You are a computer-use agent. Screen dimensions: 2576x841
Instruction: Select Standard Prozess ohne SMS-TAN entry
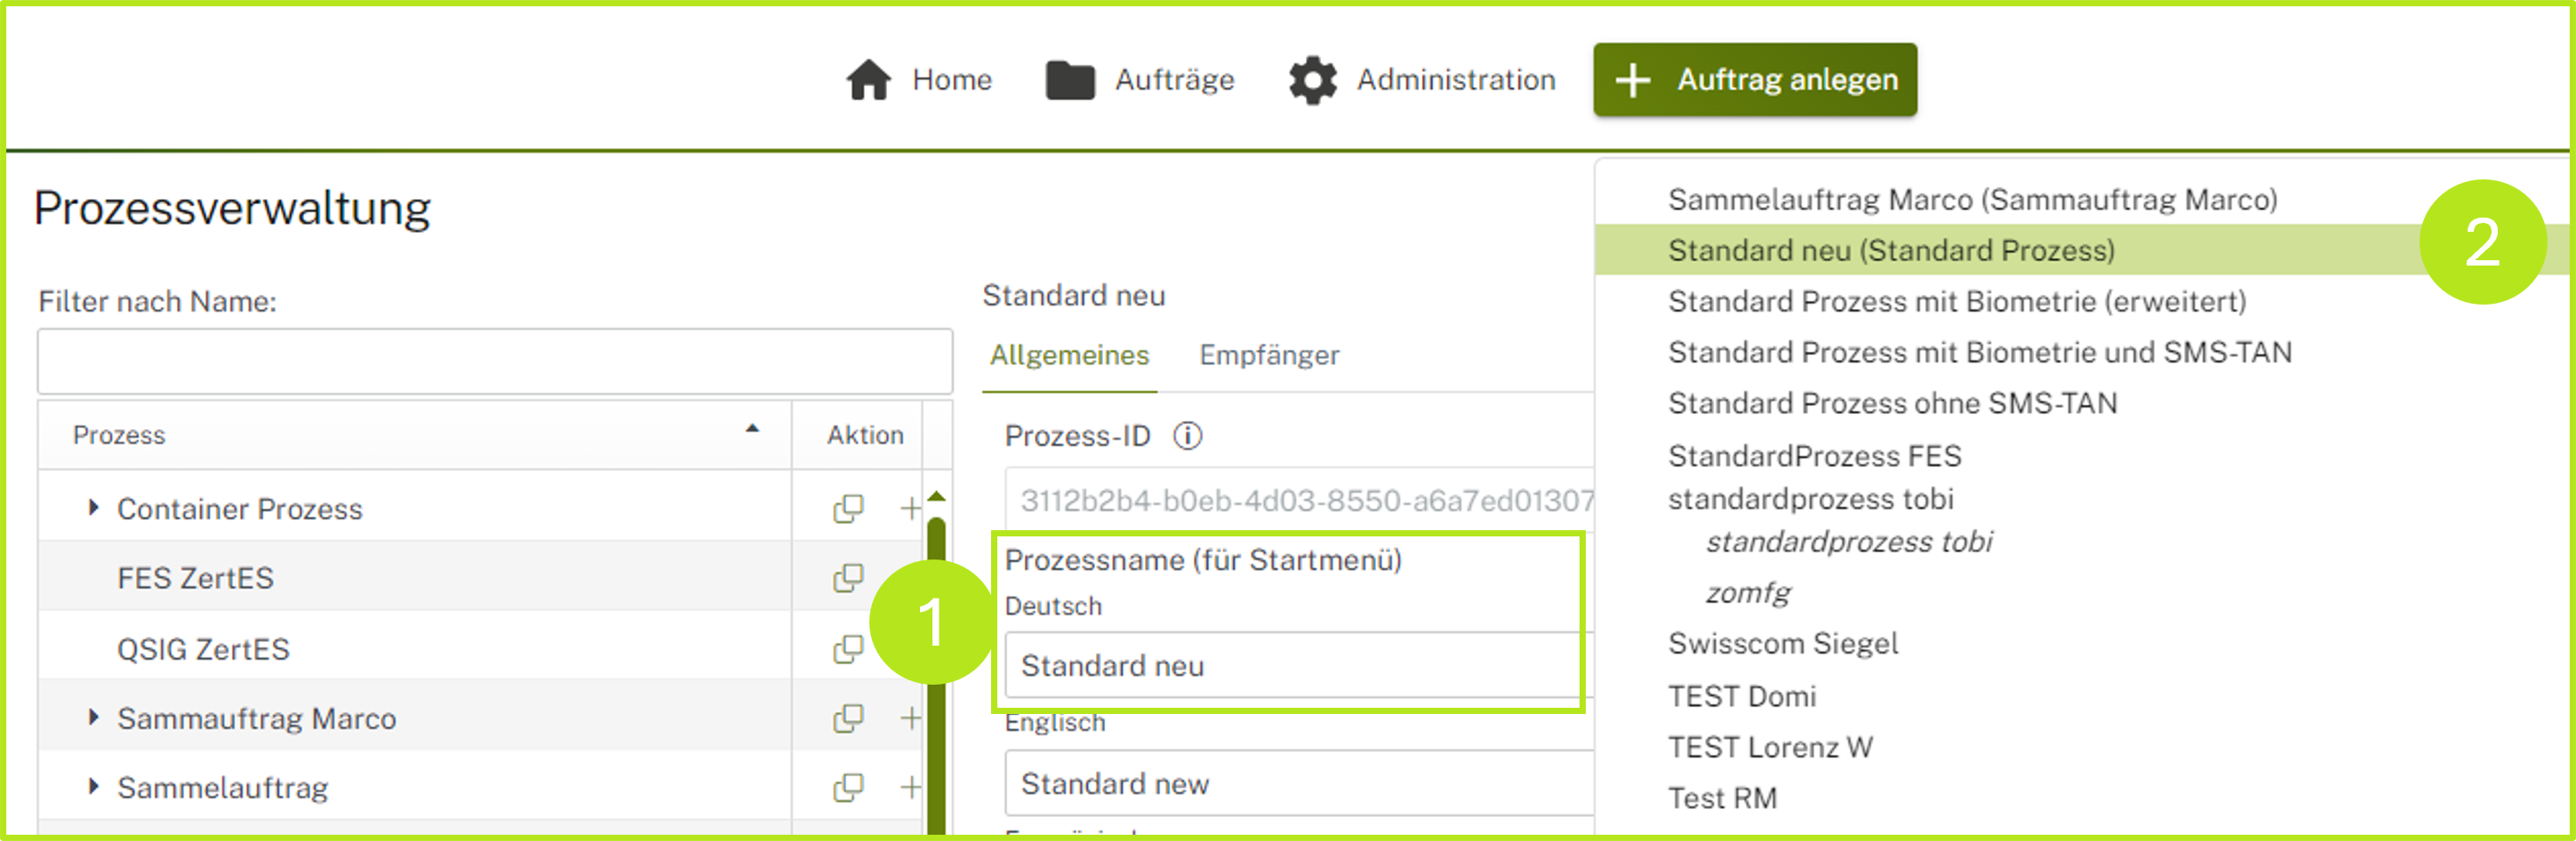coord(1892,402)
